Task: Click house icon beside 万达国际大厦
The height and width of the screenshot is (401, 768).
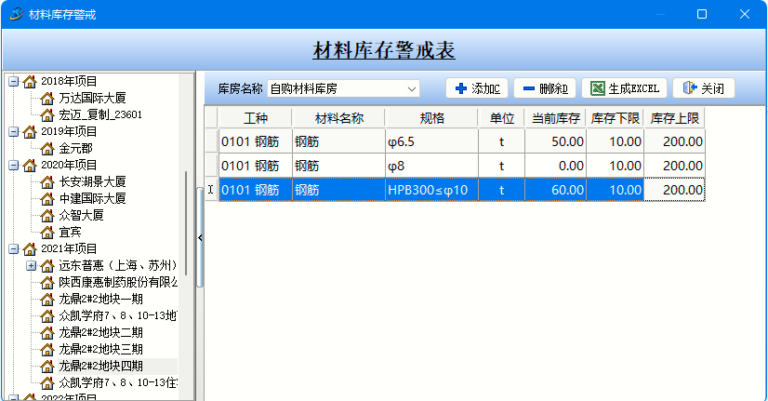Action: tap(47, 98)
